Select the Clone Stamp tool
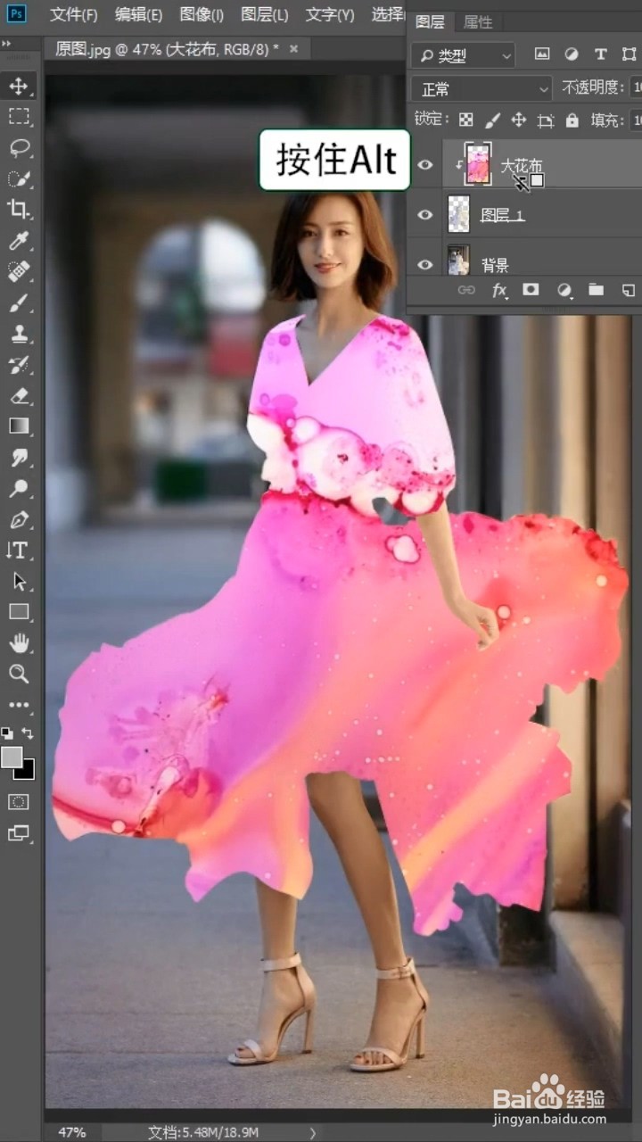The height and width of the screenshot is (1142, 642). [19, 334]
